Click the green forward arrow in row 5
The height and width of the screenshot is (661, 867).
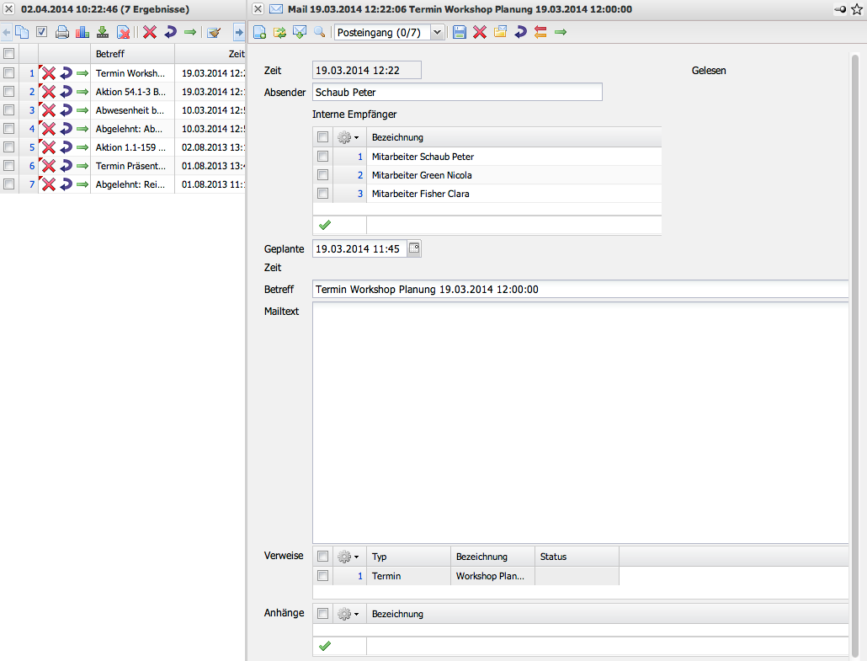(x=82, y=147)
